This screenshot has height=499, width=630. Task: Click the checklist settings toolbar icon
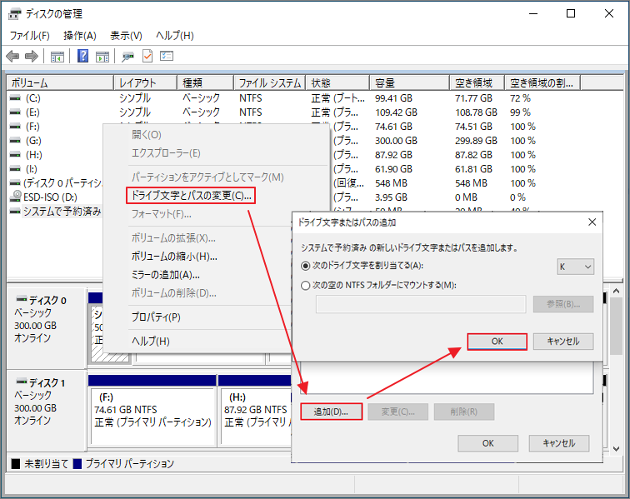(x=167, y=56)
